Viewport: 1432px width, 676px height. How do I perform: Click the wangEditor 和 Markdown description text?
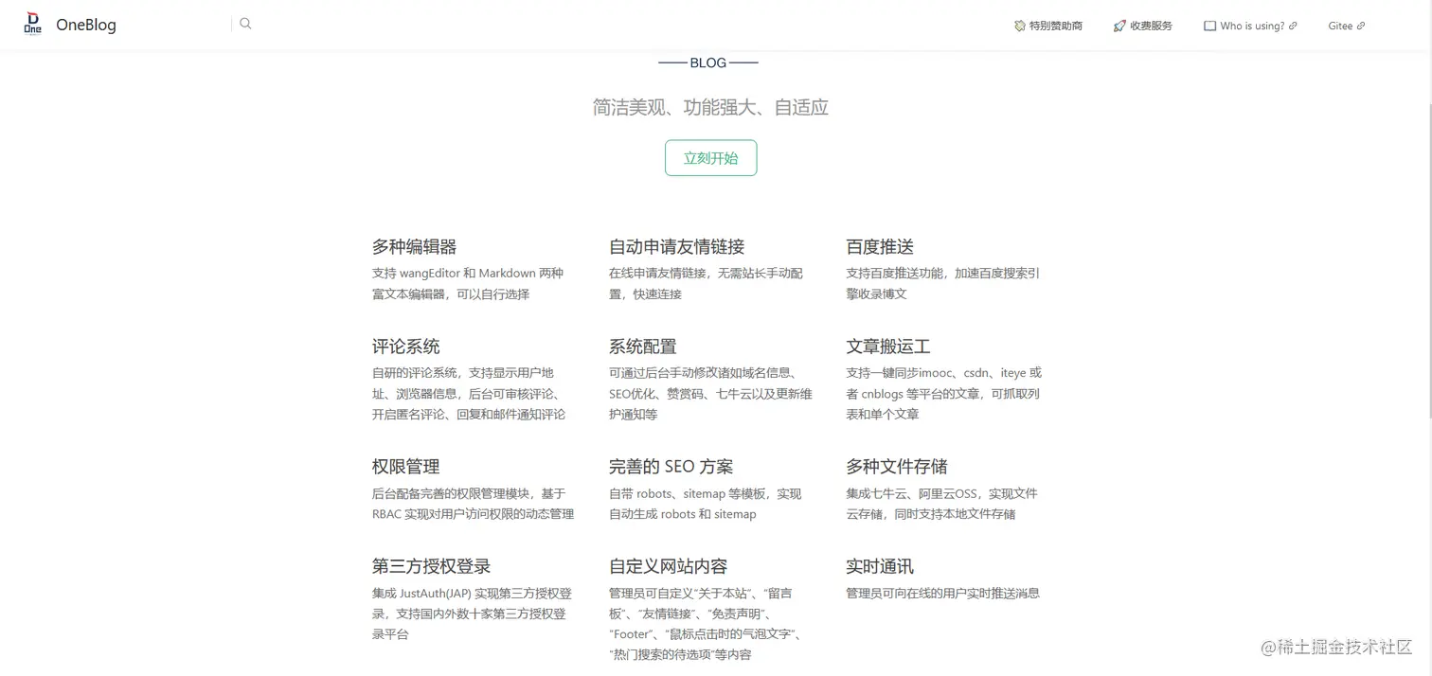click(x=467, y=283)
